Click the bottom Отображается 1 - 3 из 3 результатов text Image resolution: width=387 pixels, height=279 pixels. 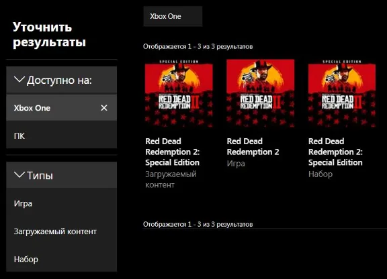tap(198, 224)
